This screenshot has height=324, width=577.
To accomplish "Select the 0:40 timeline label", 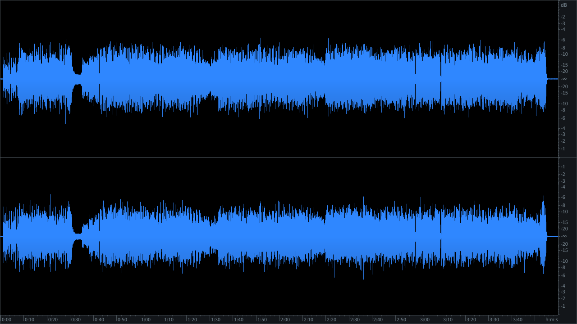I will (x=99, y=319).
